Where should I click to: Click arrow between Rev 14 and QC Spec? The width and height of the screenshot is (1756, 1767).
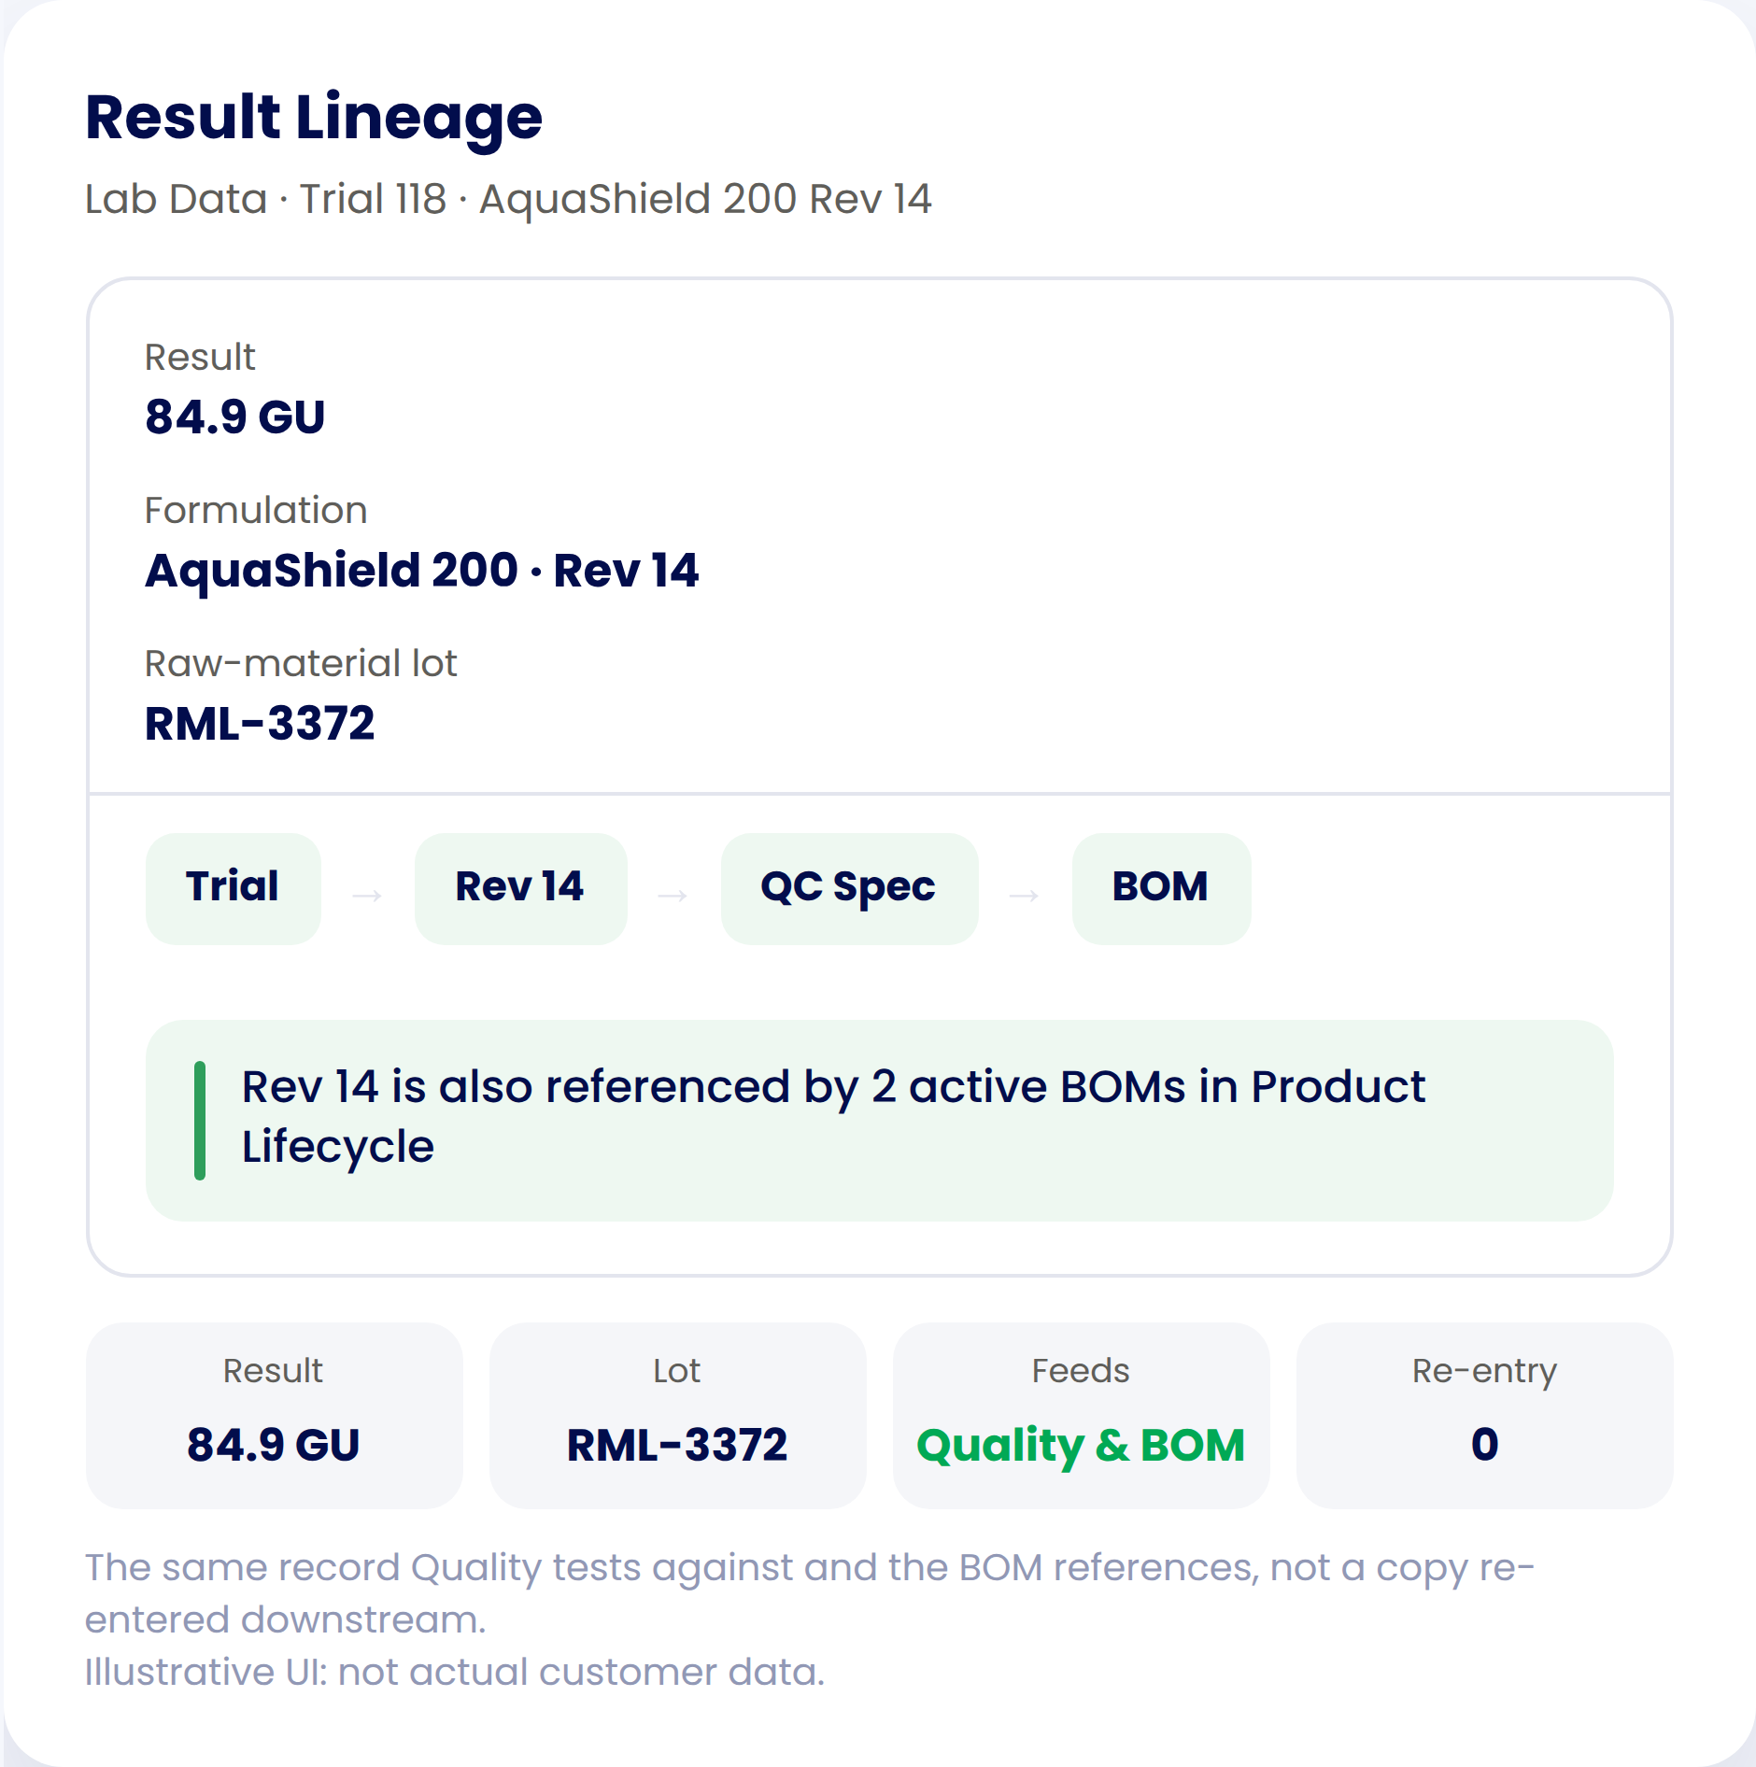[x=673, y=896]
